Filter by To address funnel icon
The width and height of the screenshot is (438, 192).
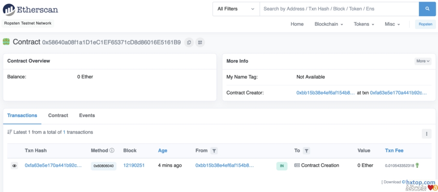(x=307, y=151)
